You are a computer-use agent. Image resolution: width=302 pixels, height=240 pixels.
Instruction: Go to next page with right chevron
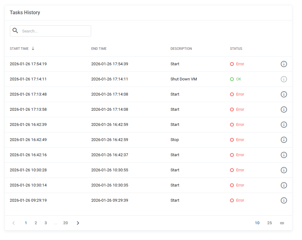(x=78, y=223)
